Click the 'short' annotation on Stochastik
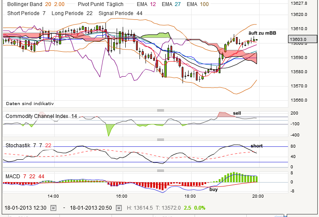This screenshot has width=319, height=217. [x=257, y=146]
